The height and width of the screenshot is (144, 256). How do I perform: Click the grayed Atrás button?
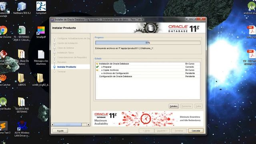click(146, 131)
